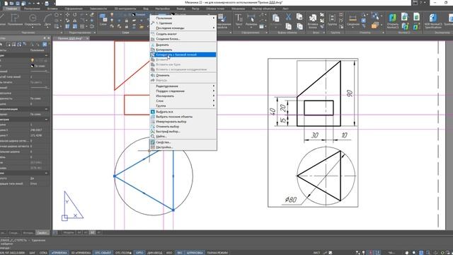The height and width of the screenshot is (255, 453).
Task: Expand Редактирование submenu in context menu
Action: [183, 86]
